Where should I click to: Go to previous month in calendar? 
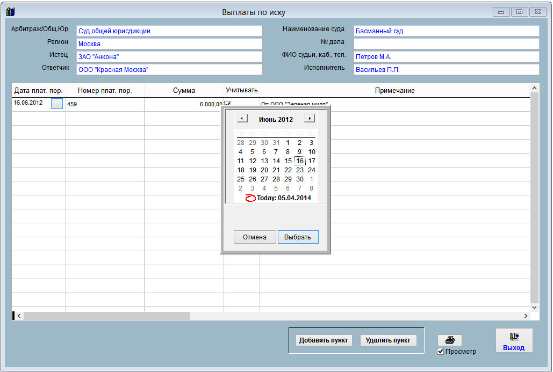pyautogui.click(x=242, y=118)
